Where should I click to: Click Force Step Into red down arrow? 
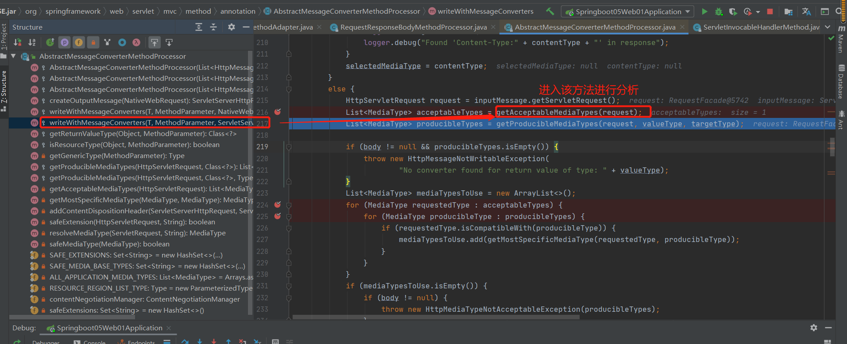pyautogui.click(x=214, y=341)
